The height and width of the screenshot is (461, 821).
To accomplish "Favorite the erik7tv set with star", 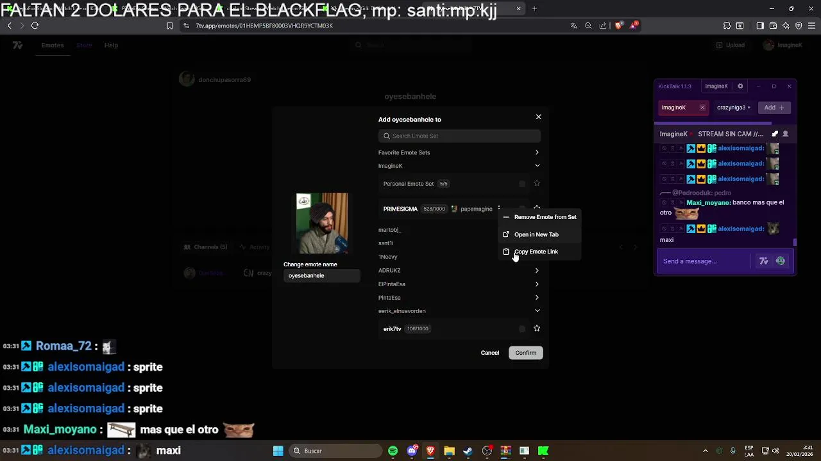I will coord(537,328).
